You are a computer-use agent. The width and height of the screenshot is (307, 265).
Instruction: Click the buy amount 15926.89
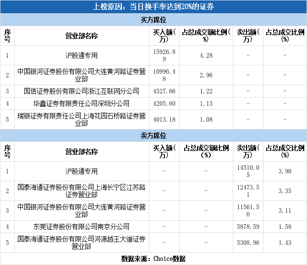pyautogui.click(x=164, y=55)
